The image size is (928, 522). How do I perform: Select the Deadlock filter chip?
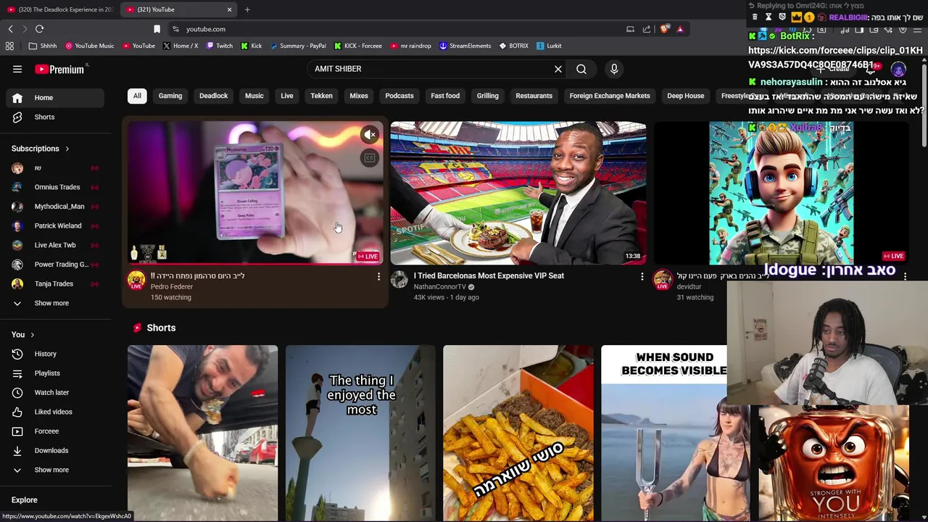[x=213, y=96]
